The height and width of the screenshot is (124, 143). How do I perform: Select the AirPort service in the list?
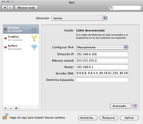click(x=21, y=47)
